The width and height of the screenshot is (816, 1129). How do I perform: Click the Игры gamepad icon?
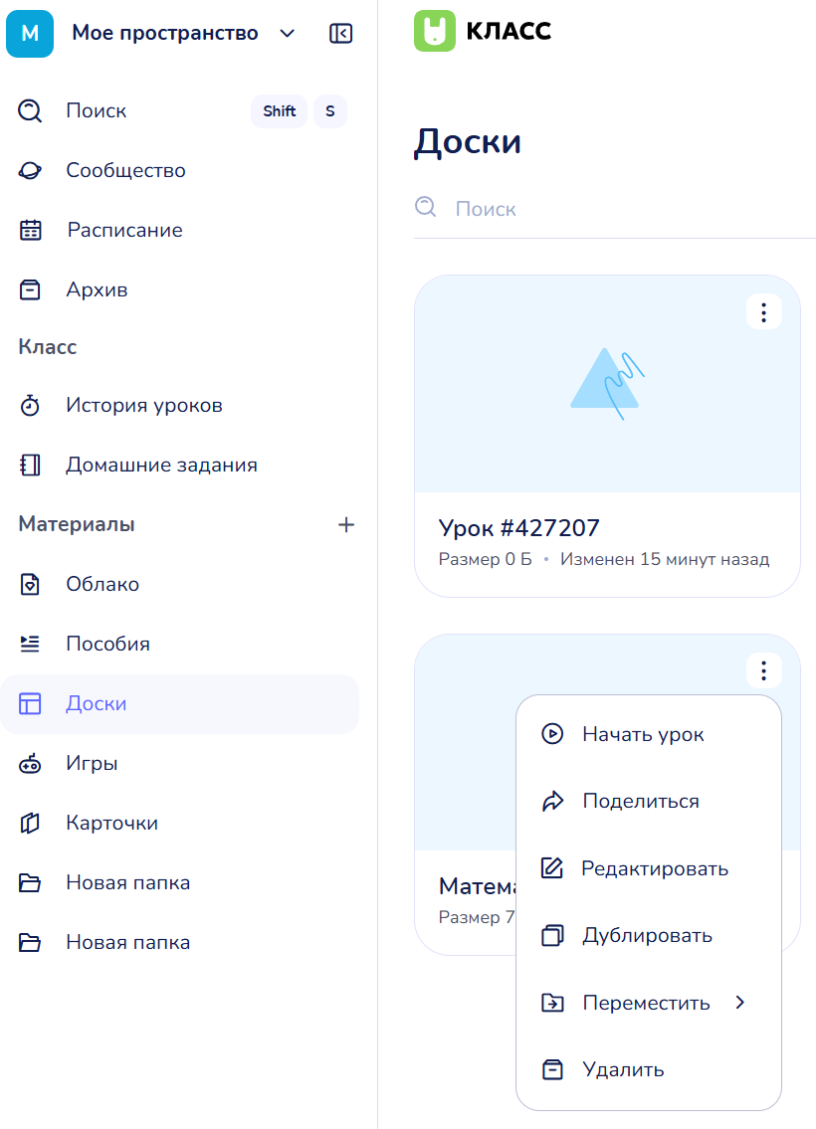click(30, 763)
